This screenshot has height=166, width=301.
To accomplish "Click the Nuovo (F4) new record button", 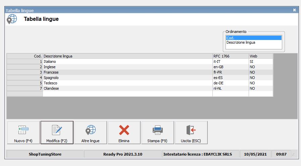I will tap(23, 133).
